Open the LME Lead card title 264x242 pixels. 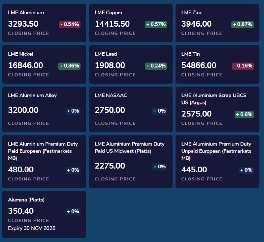click(106, 54)
